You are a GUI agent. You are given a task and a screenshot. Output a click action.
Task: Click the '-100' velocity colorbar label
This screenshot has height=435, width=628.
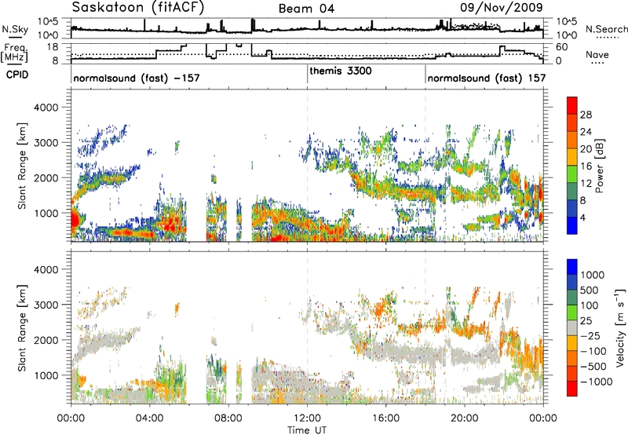coord(593,351)
